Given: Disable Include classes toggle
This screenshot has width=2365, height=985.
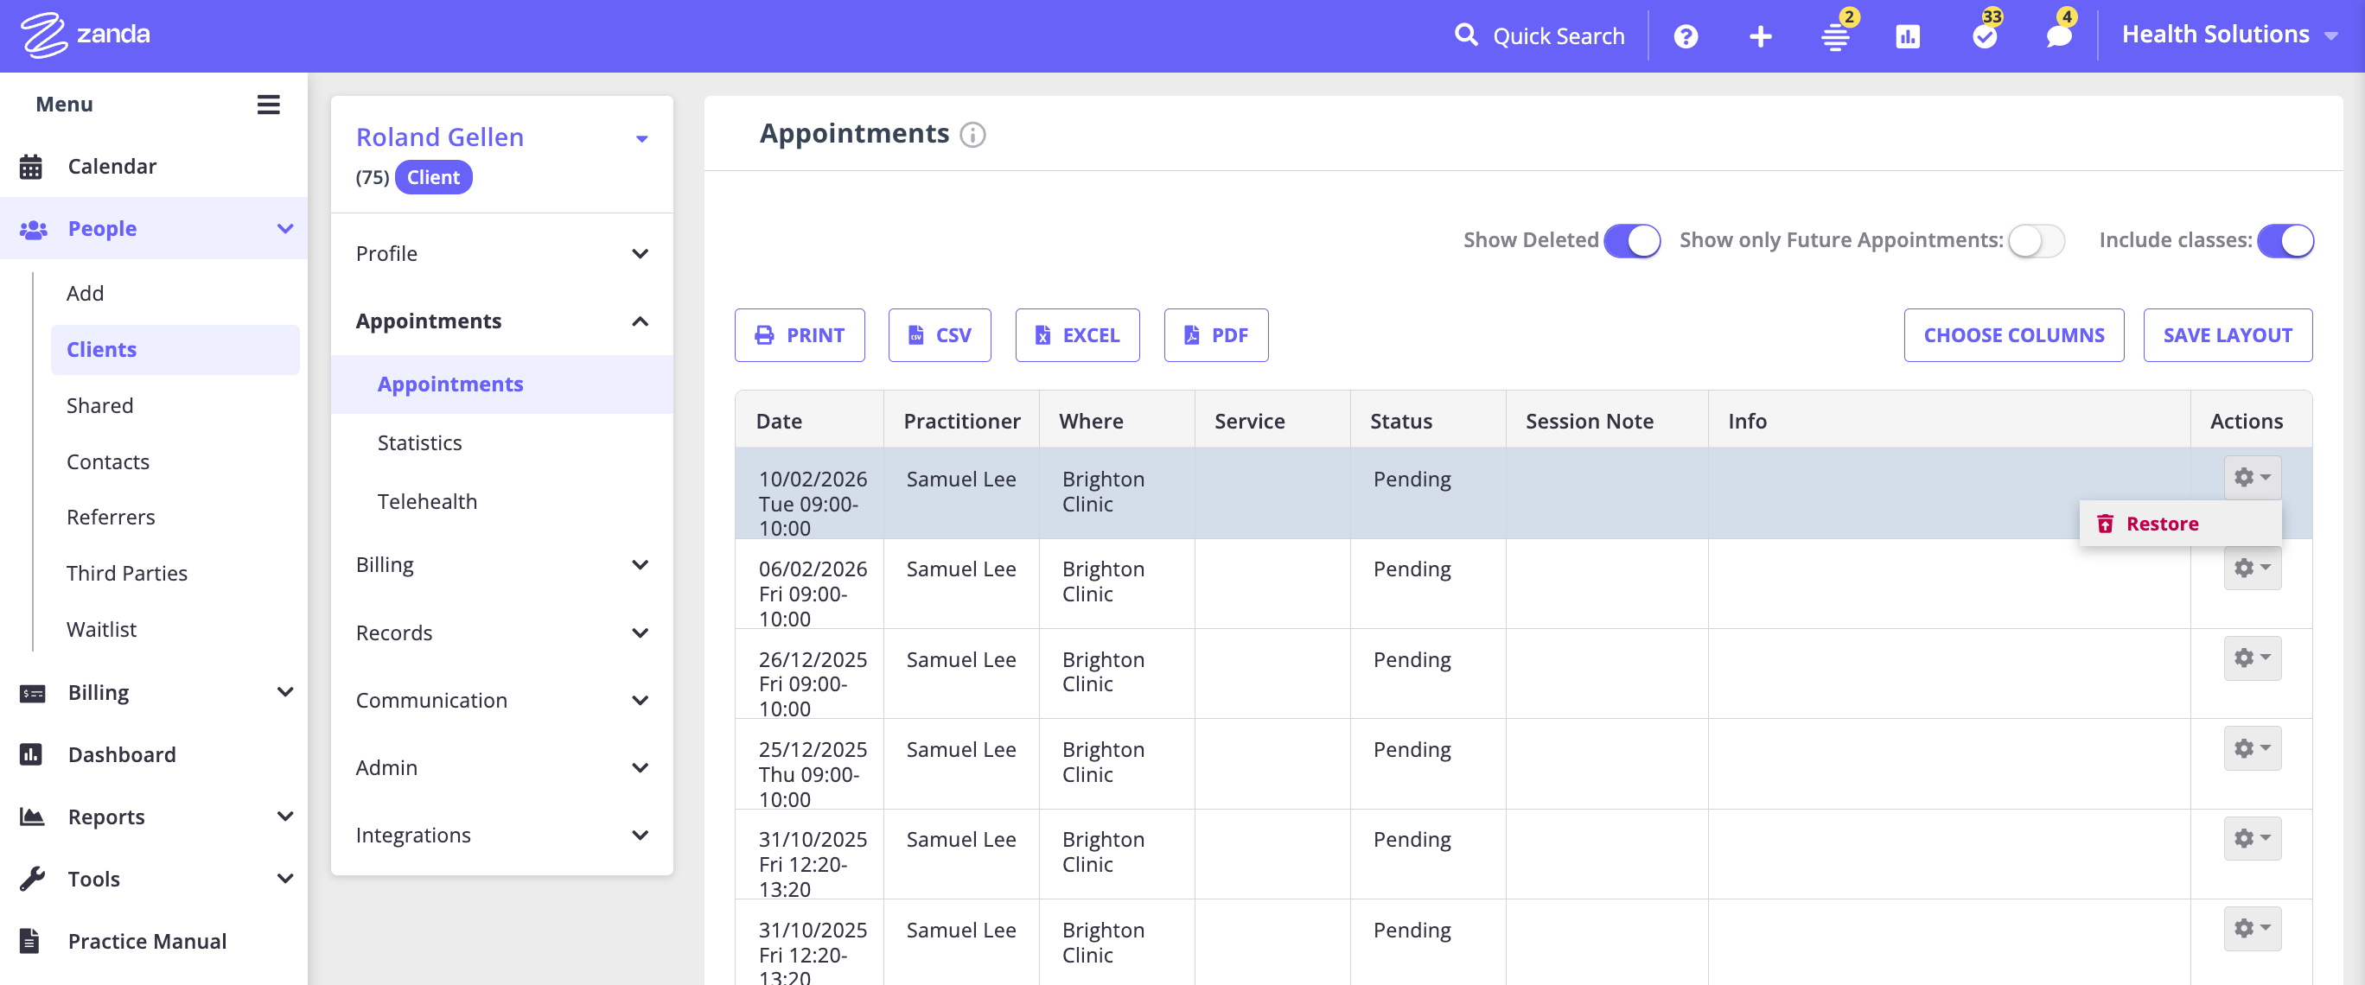Looking at the screenshot, I should (2285, 240).
